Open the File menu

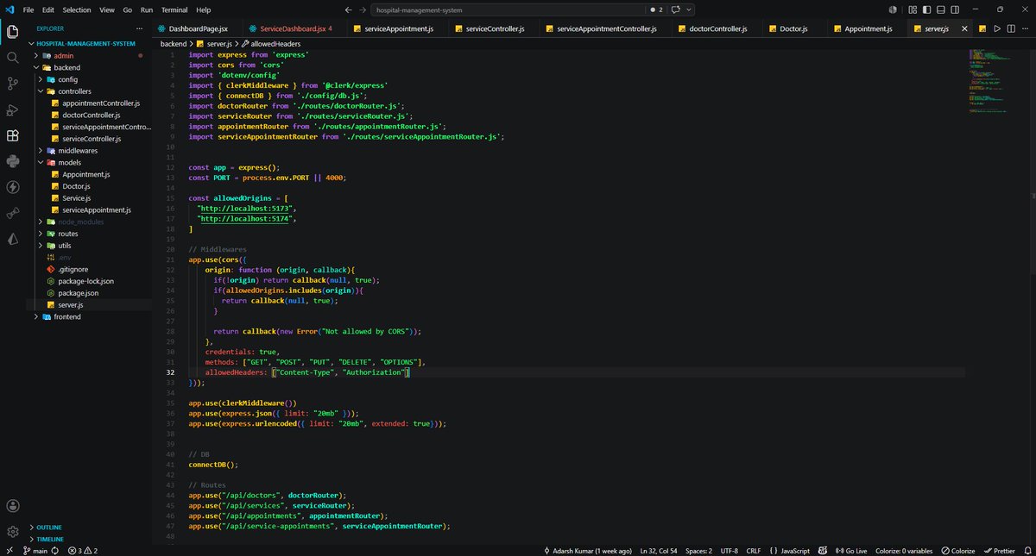point(28,9)
